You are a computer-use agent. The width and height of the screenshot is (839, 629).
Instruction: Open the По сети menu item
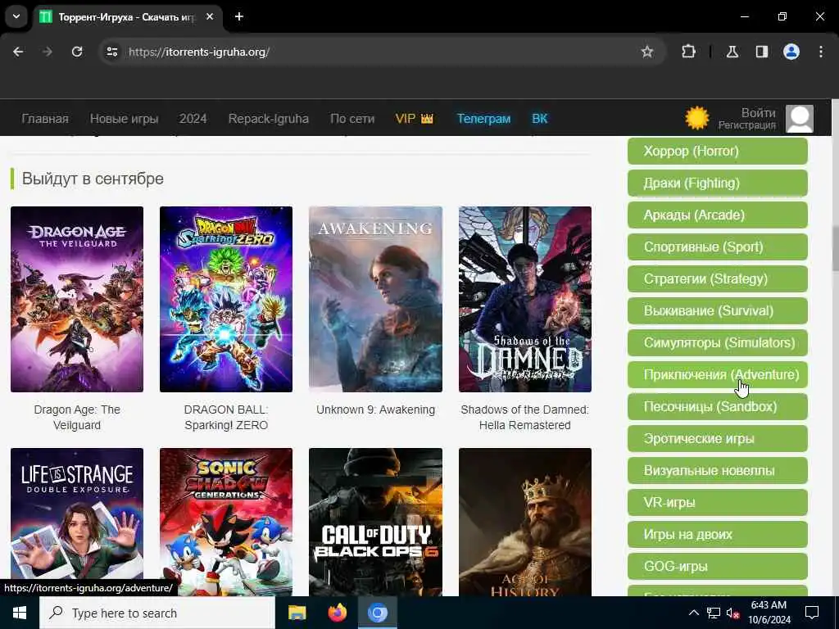[352, 119]
